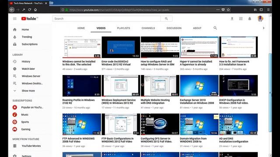Open the Firefox library icon
This screenshot has height=157, width=280.
click(x=255, y=10)
